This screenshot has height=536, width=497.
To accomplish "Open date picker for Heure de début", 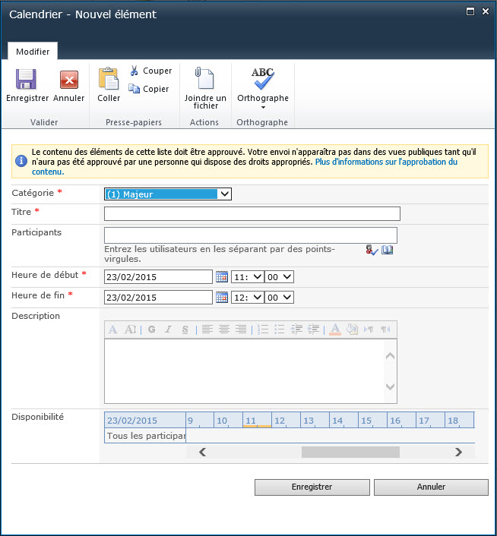I will tap(222, 277).
